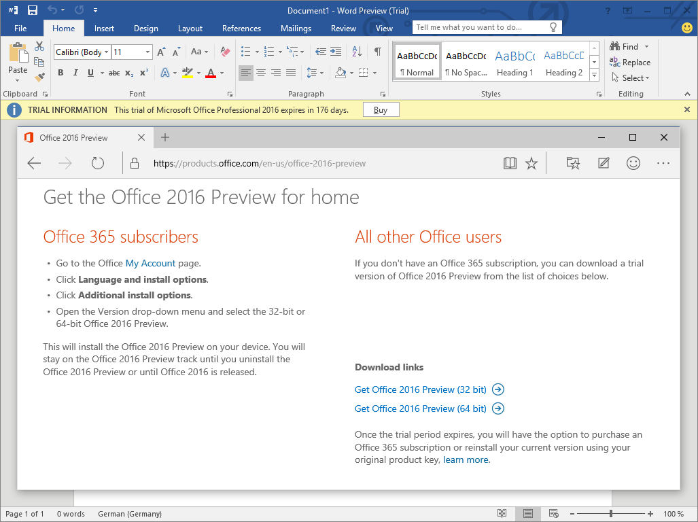Switch to the Layout tab
Image resolution: width=698 pixels, height=522 pixels.
coord(190,28)
